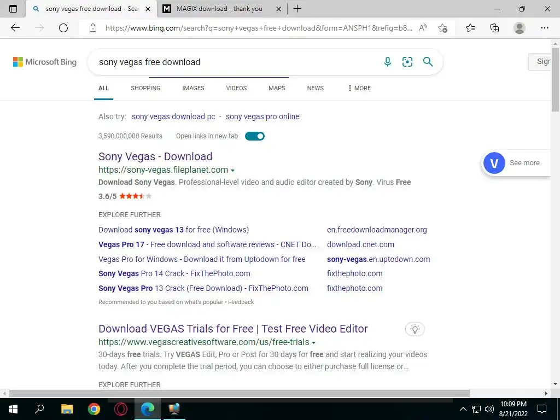Open Vegas Pro 17 CNET link
The height and width of the screenshot is (420, 560).
(x=207, y=244)
